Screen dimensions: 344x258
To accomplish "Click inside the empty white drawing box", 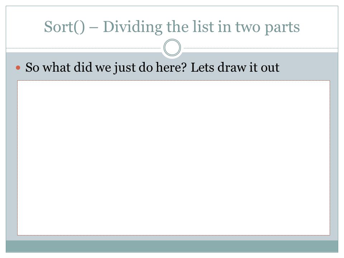I will pyautogui.click(x=173, y=158).
